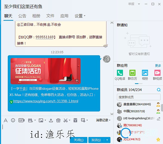The width and height of the screenshot is (163, 144).
Task: Click the 更多 link in 群应用
Action: pyautogui.click(x=158, y=65)
